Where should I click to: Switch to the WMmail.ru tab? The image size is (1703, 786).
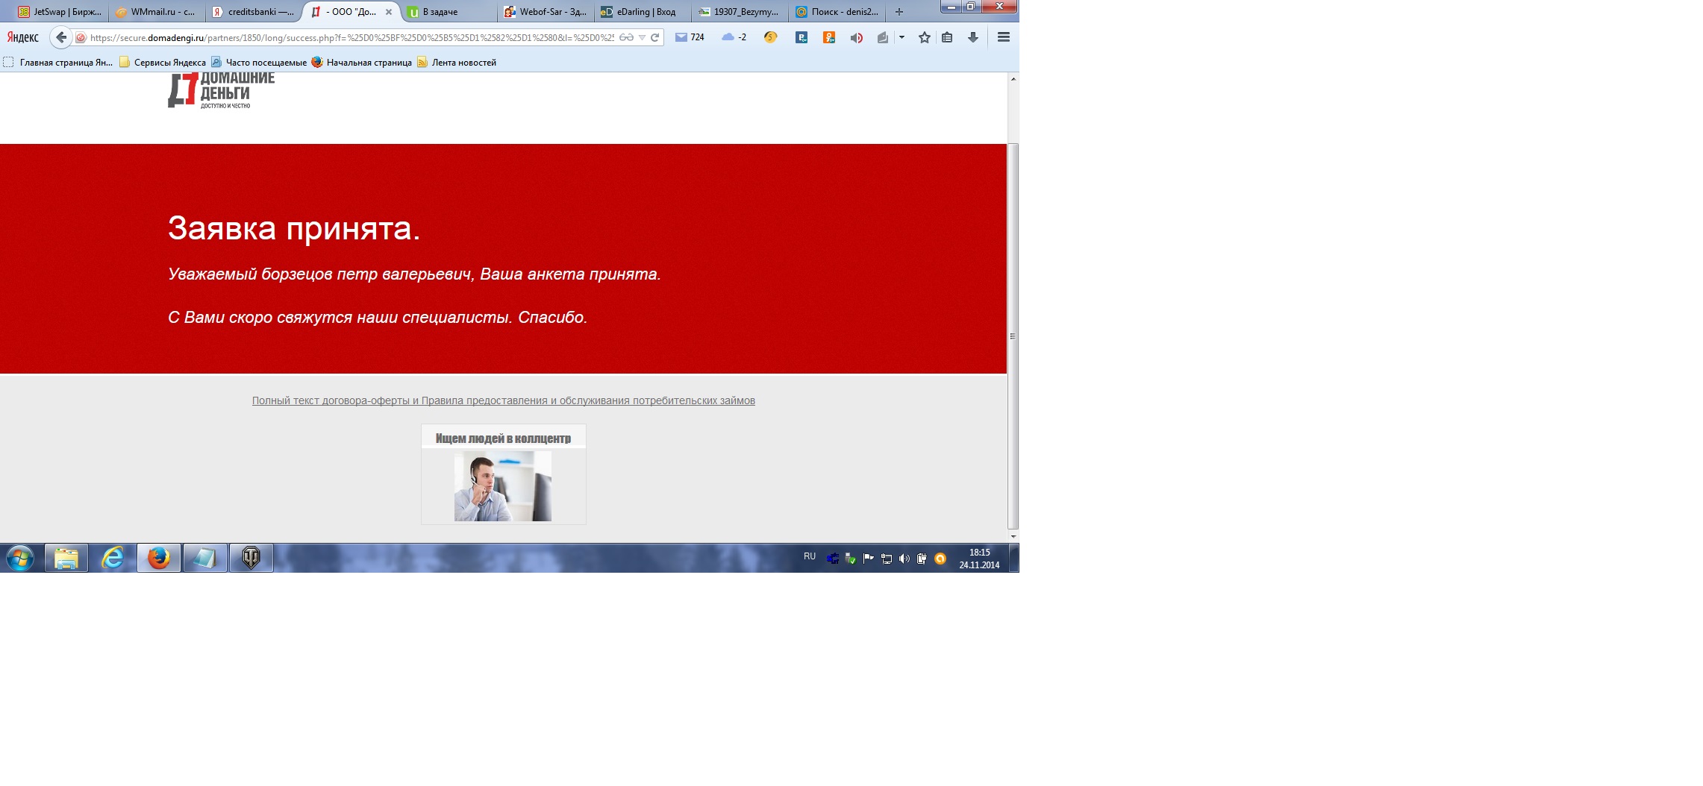(x=157, y=12)
